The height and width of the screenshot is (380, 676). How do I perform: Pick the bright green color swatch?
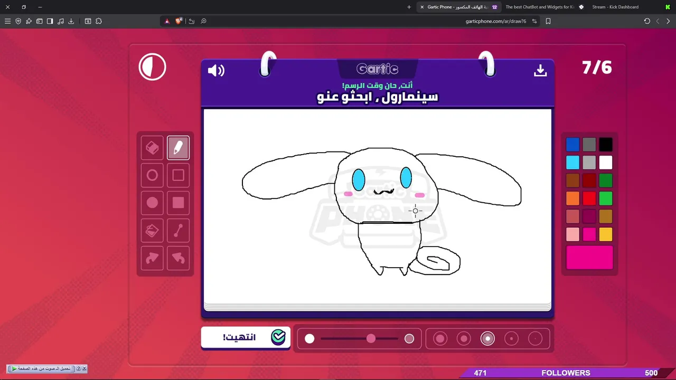point(606,198)
